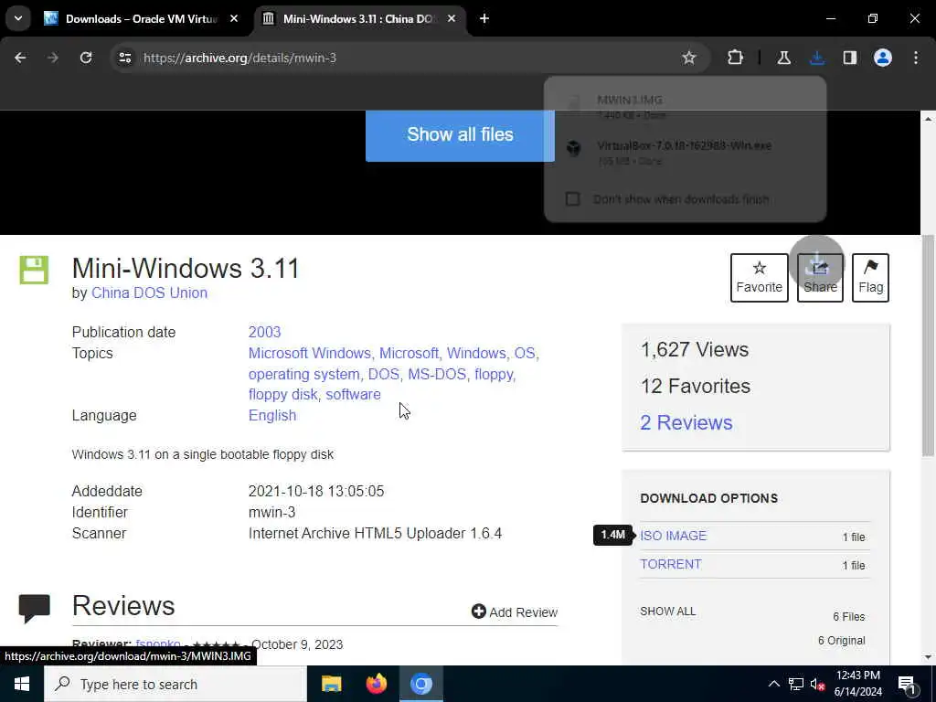Click the Reviews speech bubble icon
Screen dimensions: 936x702
click(34, 608)
